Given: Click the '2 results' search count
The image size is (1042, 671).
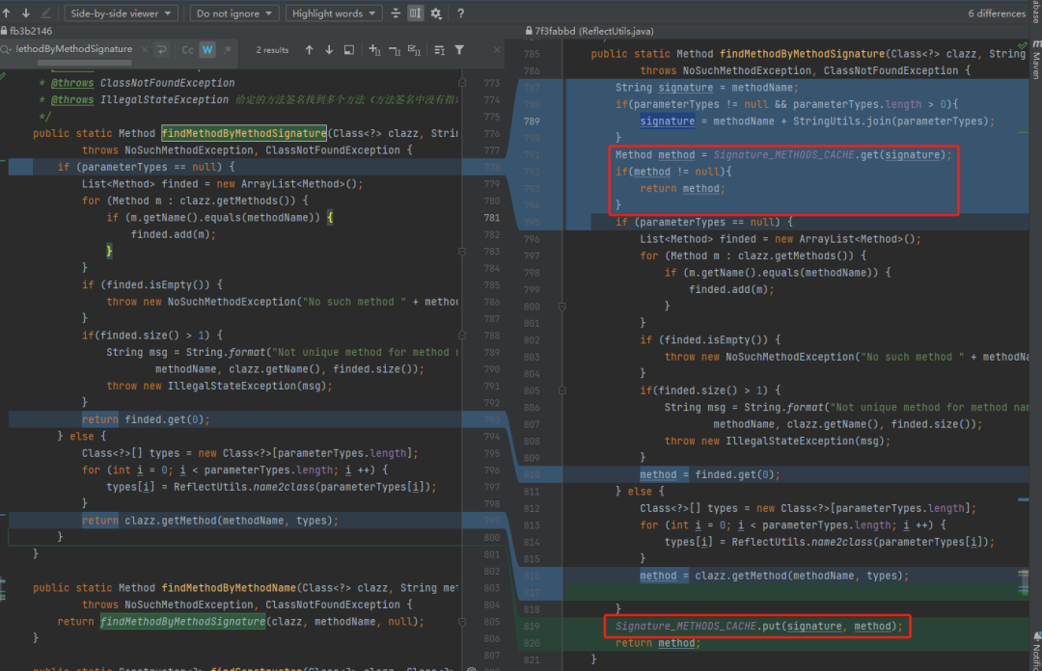Looking at the screenshot, I should [x=272, y=50].
